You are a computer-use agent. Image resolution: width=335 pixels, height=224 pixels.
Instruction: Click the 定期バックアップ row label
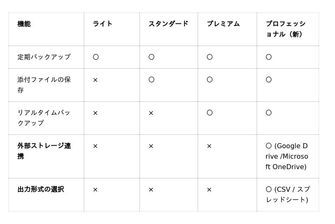pyautogui.click(x=44, y=57)
